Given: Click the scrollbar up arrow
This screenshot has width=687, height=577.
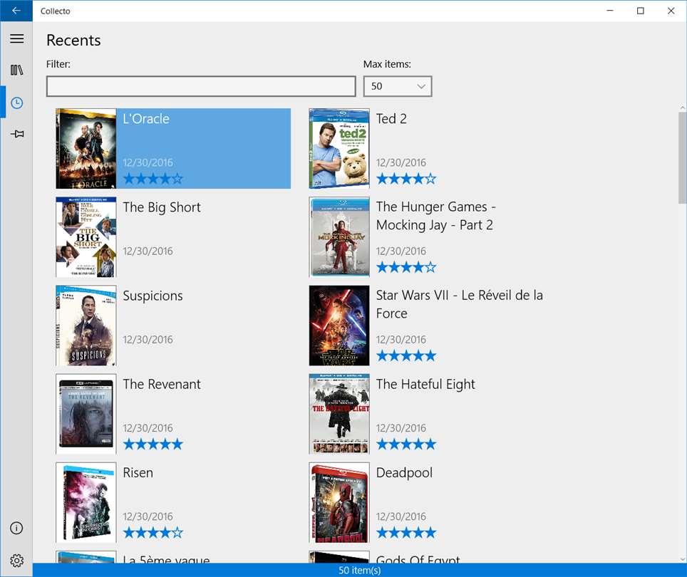Looking at the screenshot, I should [683, 108].
